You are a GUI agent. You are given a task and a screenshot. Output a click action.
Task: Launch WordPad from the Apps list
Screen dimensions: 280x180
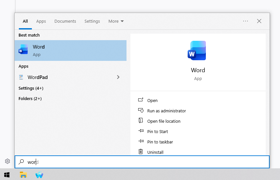(x=37, y=77)
